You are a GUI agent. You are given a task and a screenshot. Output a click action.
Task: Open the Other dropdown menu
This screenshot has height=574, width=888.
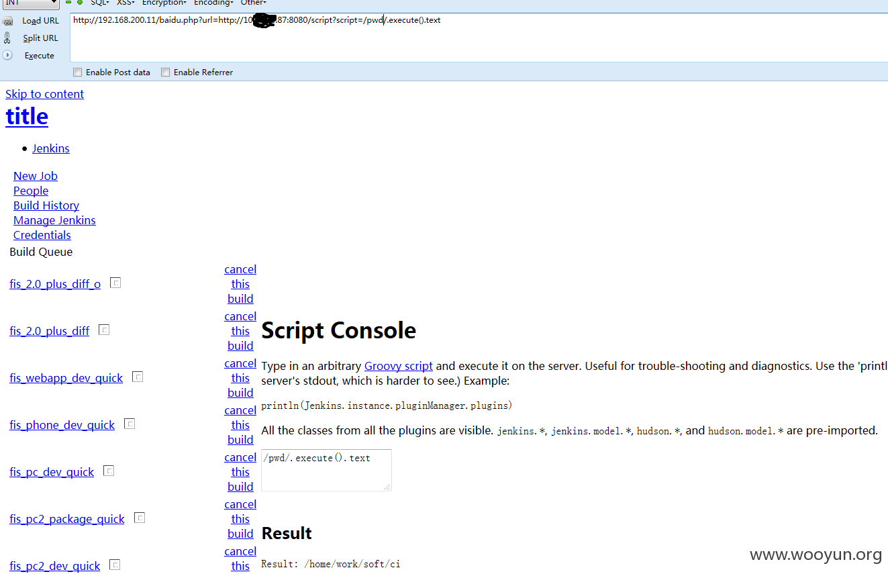[x=254, y=3]
